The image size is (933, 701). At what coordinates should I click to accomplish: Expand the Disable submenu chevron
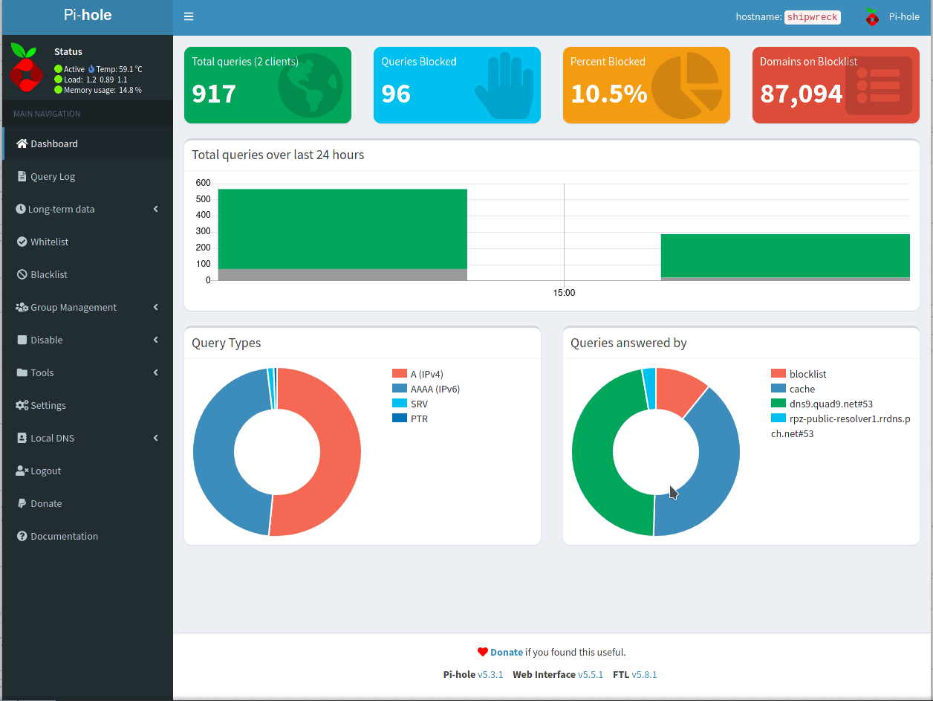pos(156,340)
